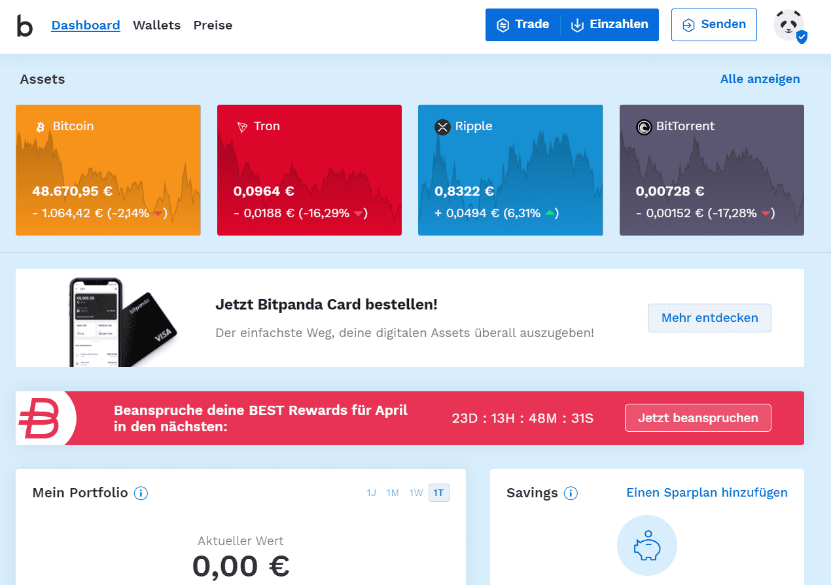Click Jetzt beanspruchen to claim rewards
This screenshot has height=585, width=831.
point(698,418)
